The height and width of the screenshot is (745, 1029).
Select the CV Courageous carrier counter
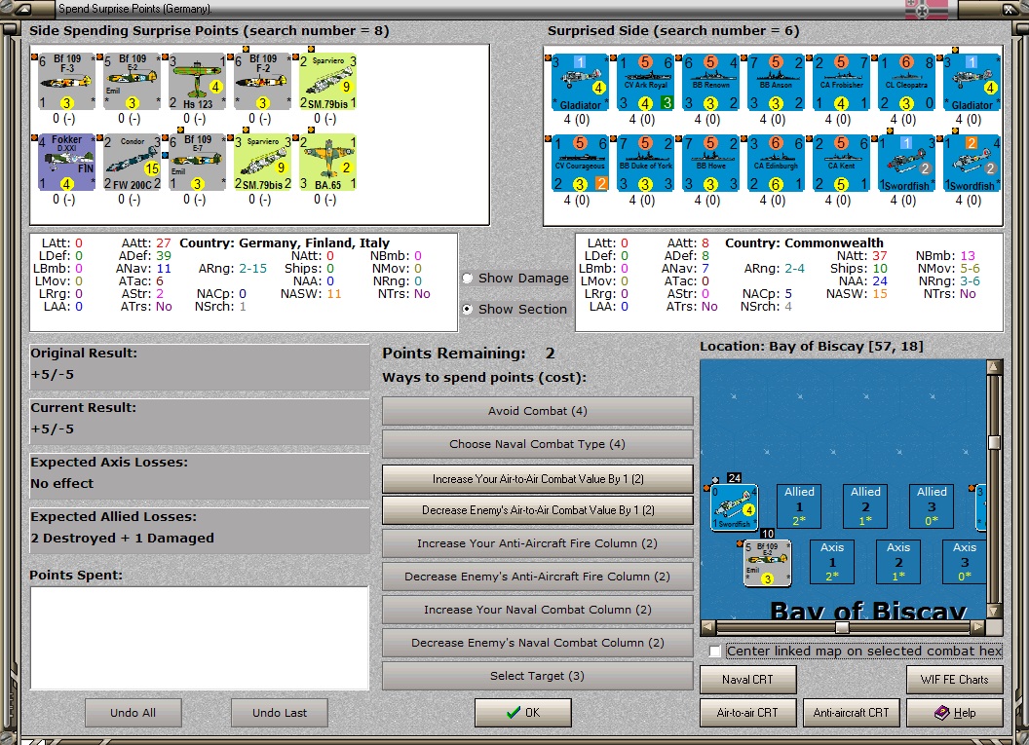pyautogui.click(x=580, y=164)
